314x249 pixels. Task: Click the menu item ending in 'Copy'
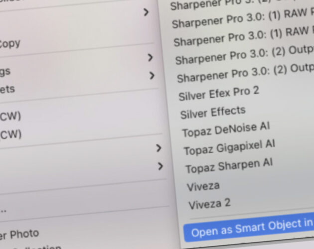tap(10, 43)
